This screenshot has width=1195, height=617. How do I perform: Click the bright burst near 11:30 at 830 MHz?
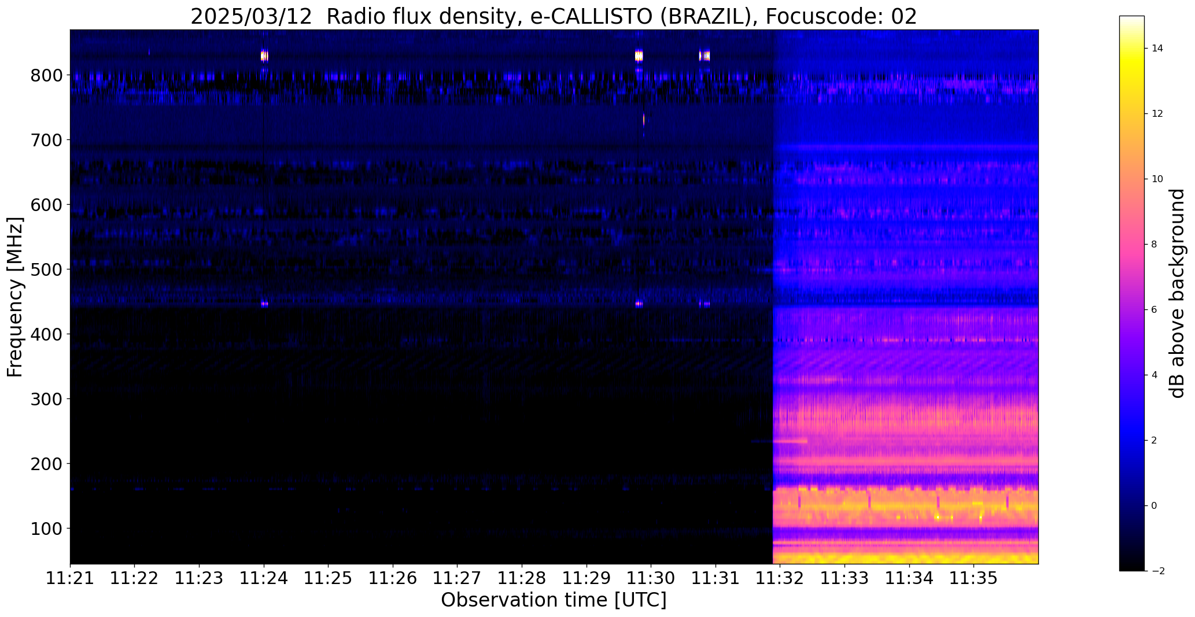(639, 56)
